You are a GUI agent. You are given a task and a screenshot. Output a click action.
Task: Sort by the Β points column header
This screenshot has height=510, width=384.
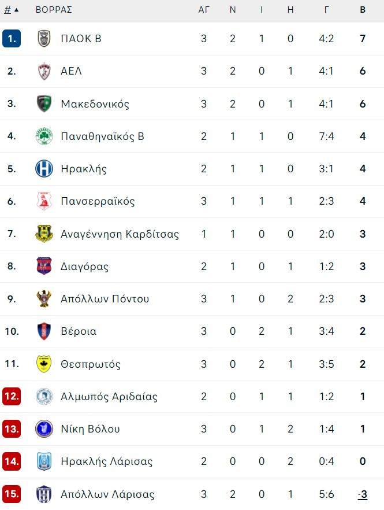pyautogui.click(x=363, y=10)
